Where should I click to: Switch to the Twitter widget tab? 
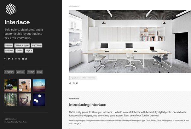(31, 72)
